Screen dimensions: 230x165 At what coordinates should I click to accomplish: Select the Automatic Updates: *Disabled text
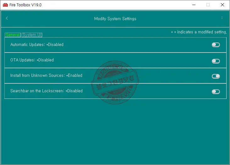(x=37, y=45)
